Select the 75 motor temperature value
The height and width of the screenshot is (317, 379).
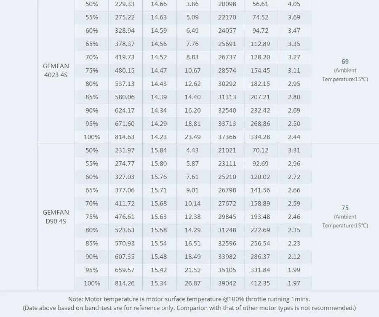345,208
